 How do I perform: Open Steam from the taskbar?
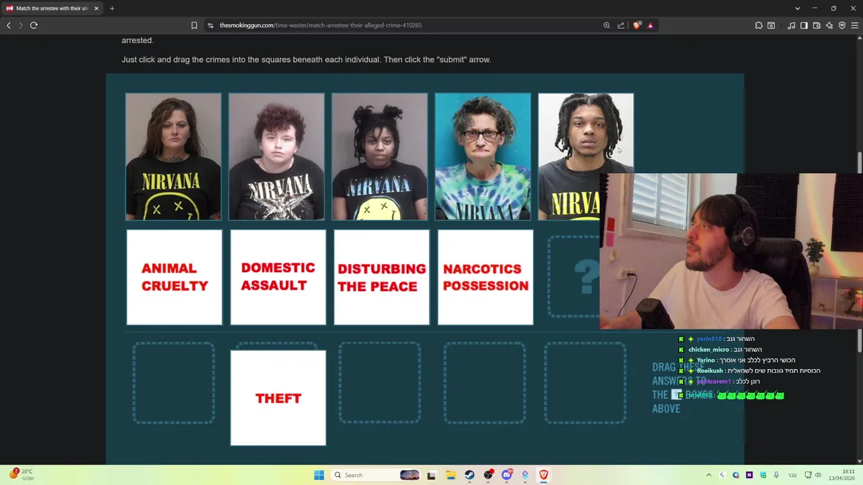coord(469,475)
